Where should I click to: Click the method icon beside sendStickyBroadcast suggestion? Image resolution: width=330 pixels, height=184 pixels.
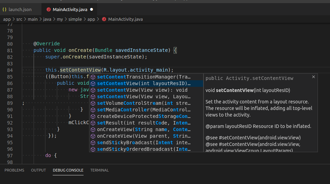[x=93, y=142]
